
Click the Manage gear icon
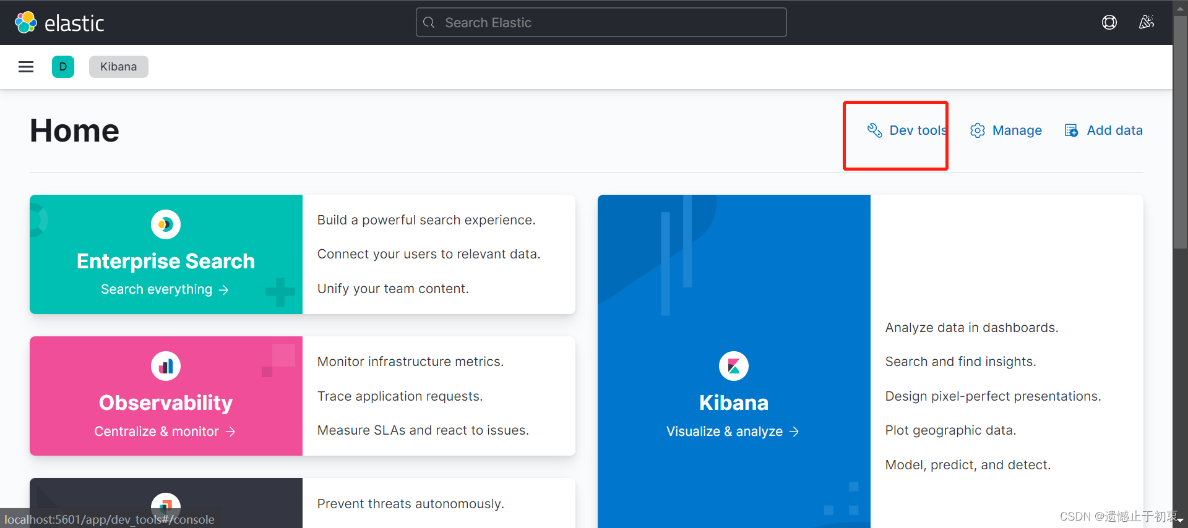(x=978, y=130)
